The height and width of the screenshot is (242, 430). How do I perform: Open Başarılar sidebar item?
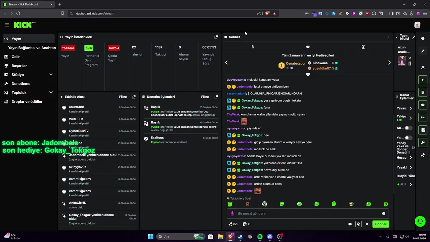[x=29, y=66]
